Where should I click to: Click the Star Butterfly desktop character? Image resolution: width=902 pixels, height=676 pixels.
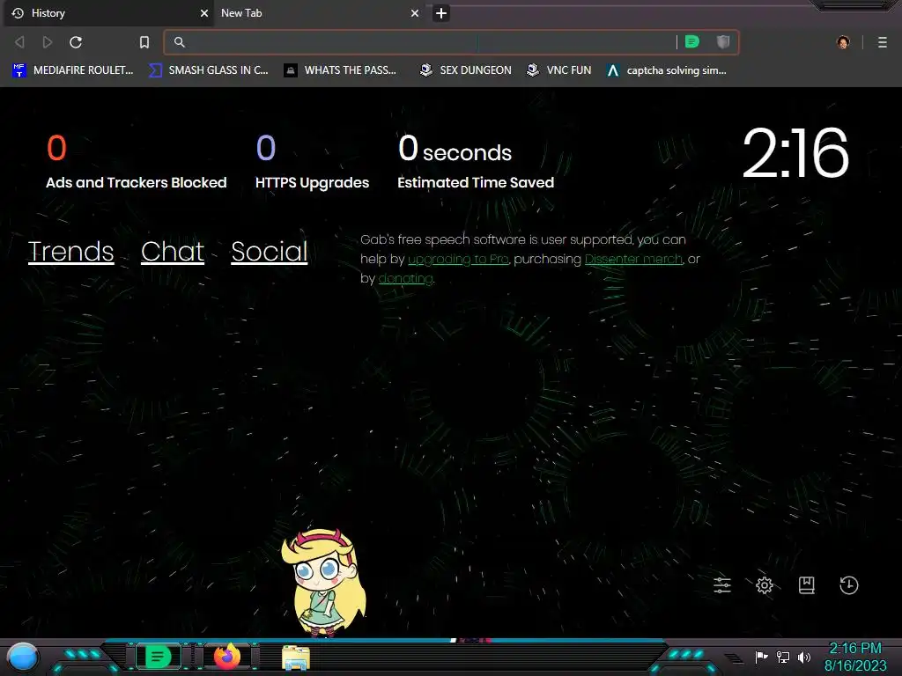point(324,583)
